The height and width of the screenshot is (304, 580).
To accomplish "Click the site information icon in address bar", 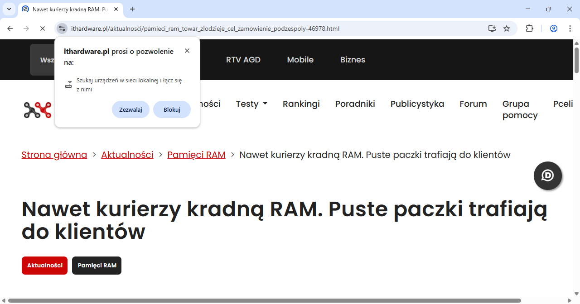I will coord(62,28).
